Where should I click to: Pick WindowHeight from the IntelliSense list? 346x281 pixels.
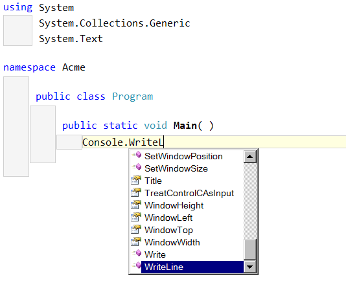tap(187, 205)
